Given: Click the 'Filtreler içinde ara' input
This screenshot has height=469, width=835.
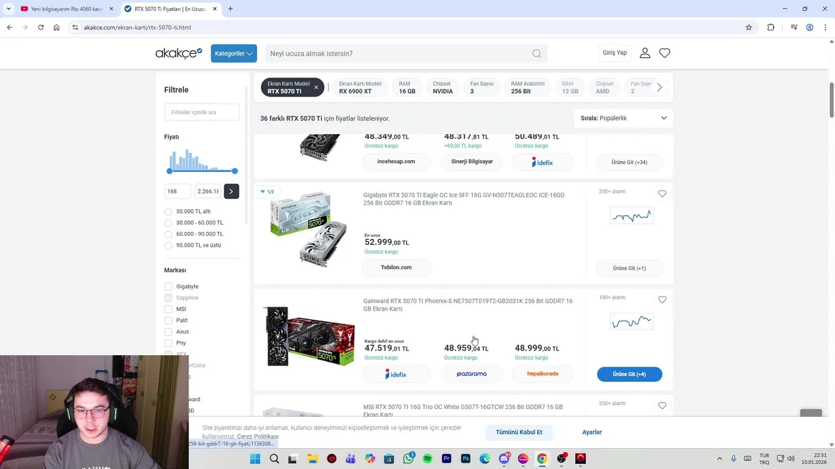Looking at the screenshot, I should pos(202,112).
